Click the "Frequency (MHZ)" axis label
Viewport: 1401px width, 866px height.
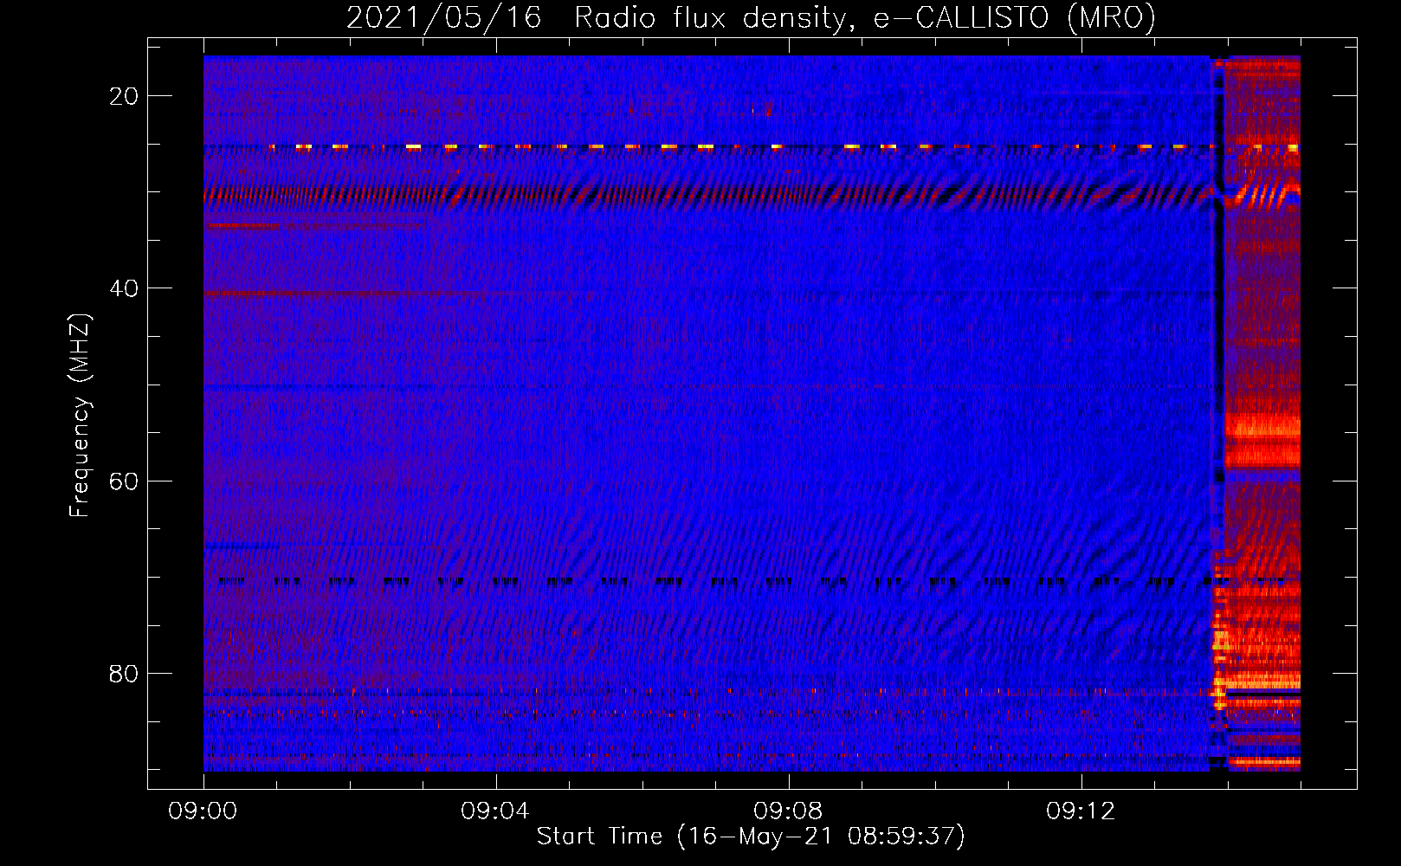pos(80,415)
